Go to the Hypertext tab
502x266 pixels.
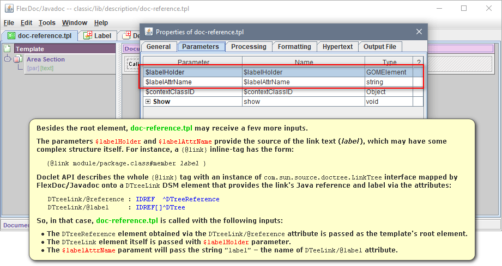(337, 47)
